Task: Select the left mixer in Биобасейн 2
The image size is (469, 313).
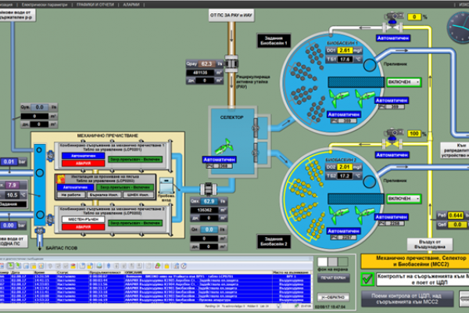Action: (x=338, y=214)
